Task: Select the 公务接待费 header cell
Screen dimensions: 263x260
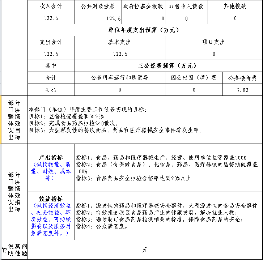Action: tap(242, 78)
